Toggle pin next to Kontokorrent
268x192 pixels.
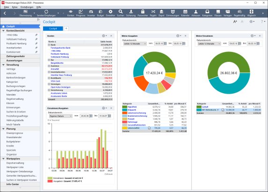click(x=36, y=52)
